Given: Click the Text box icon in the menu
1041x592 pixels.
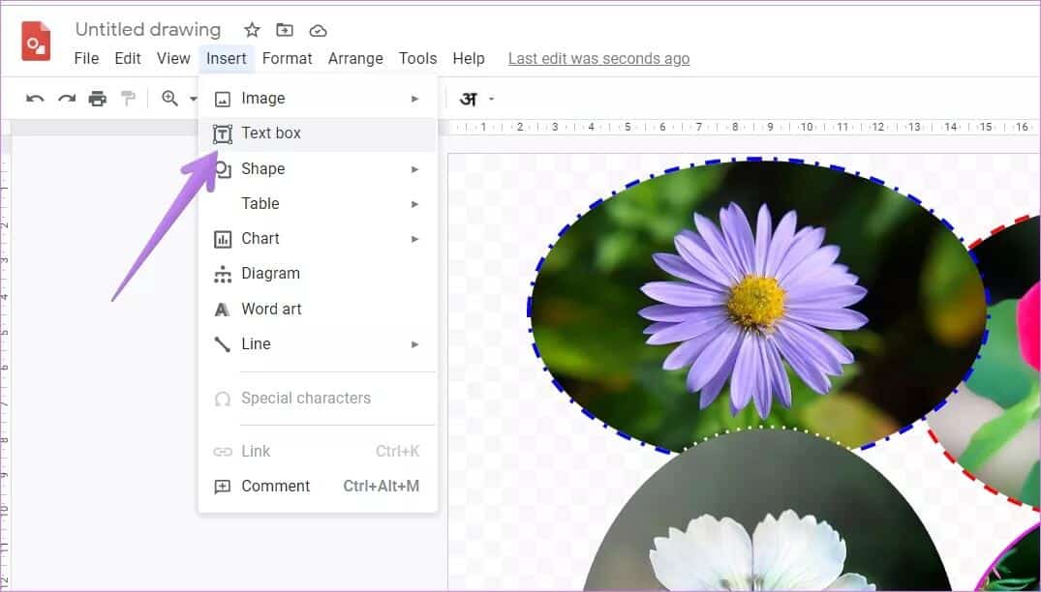Looking at the screenshot, I should coord(223,133).
